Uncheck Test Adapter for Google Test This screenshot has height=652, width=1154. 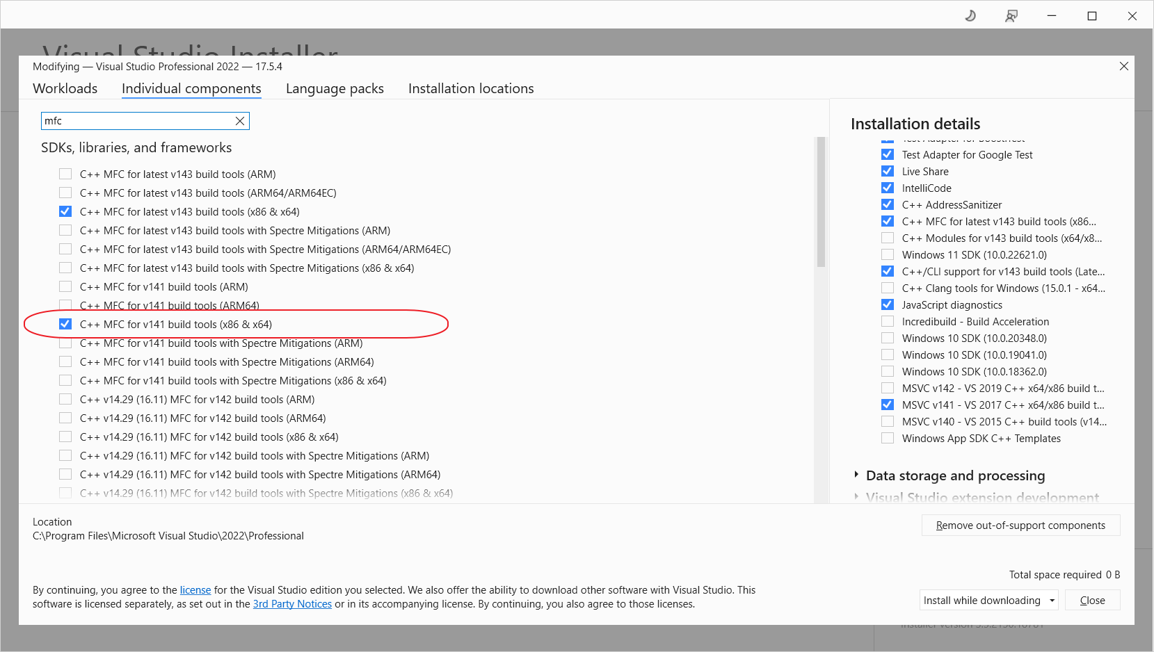pos(888,154)
